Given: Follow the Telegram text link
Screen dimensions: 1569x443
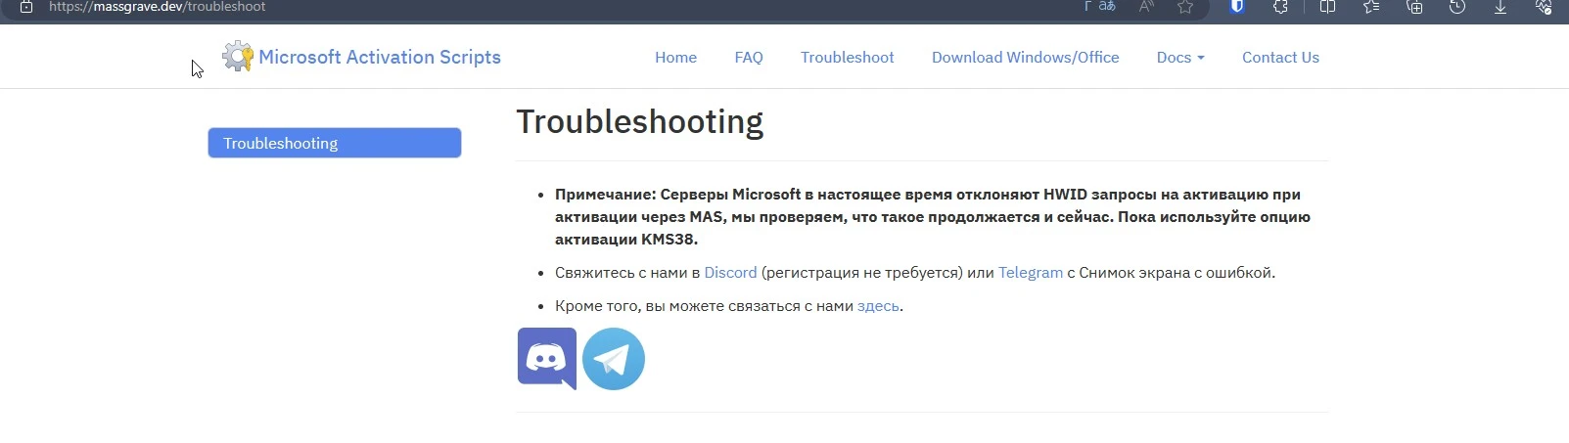Looking at the screenshot, I should pyautogui.click(x=1031, y=273).
